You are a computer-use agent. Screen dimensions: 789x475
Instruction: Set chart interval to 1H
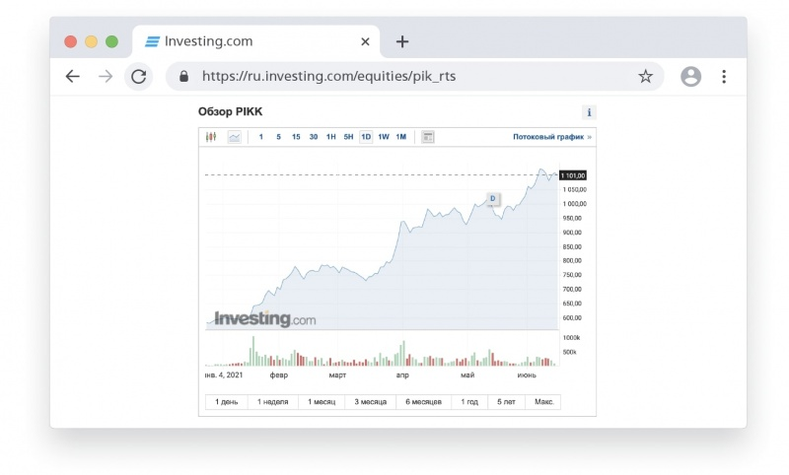(x=331, y=137)
